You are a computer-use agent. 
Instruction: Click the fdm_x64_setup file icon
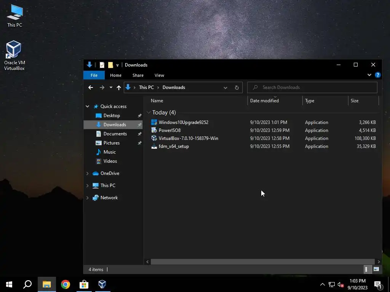[154, 146]
